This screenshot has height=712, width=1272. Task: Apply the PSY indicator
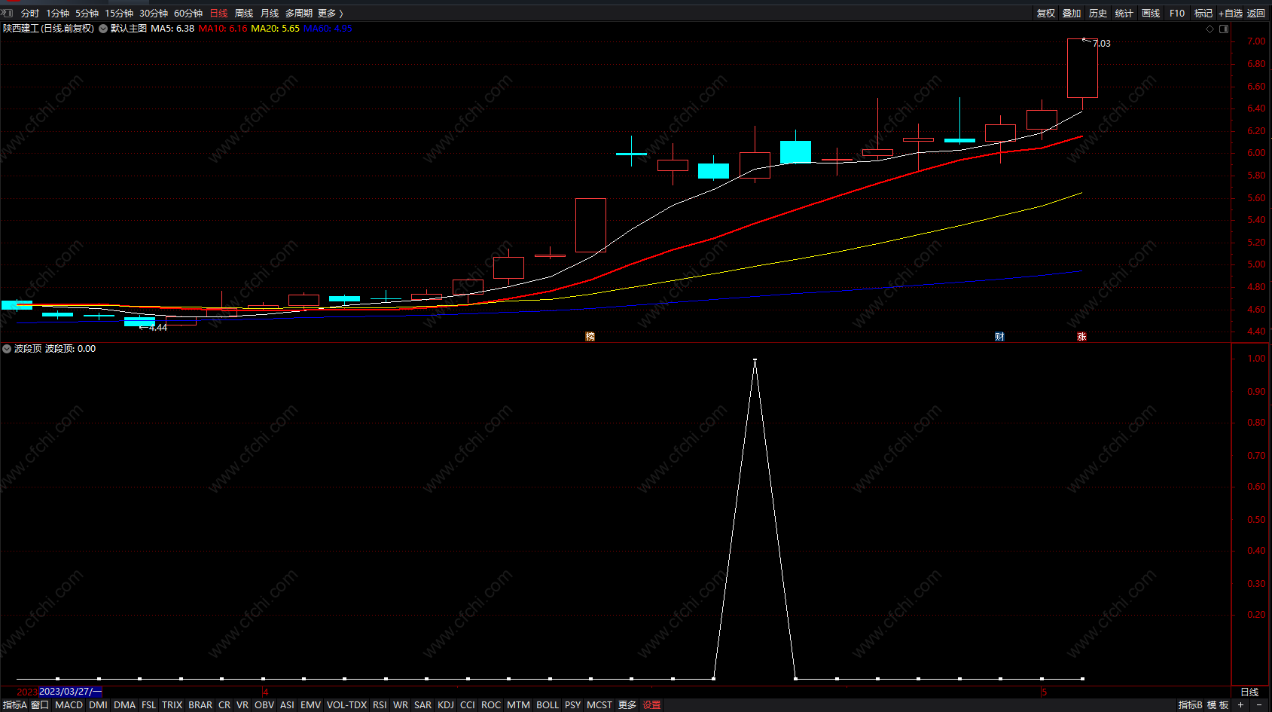pyautogui.click(x=573, y=705)
